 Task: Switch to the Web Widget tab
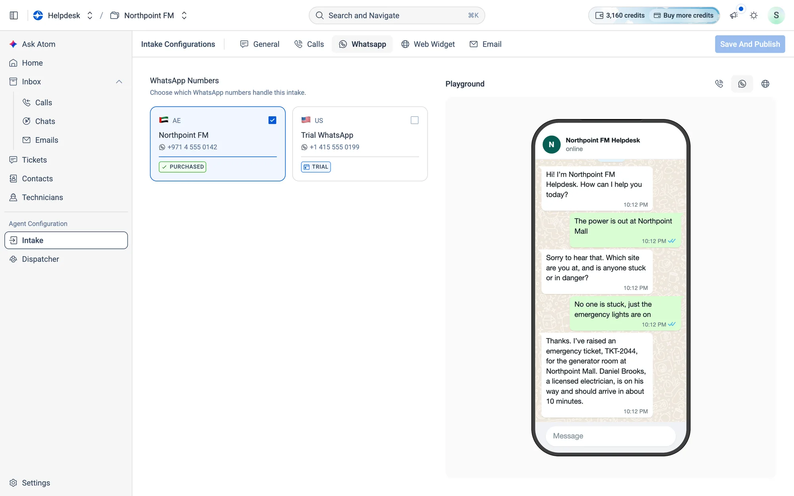point(428,44)
